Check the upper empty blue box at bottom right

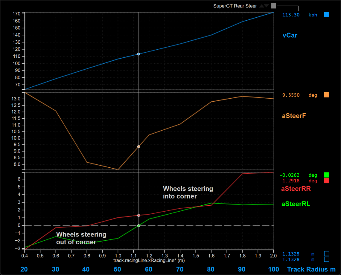tap(327, 254)
